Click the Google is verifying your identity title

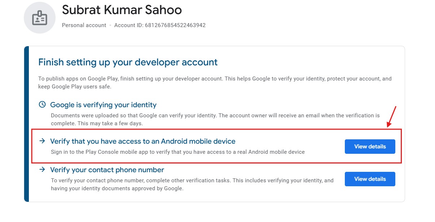(x=103, y=105)
